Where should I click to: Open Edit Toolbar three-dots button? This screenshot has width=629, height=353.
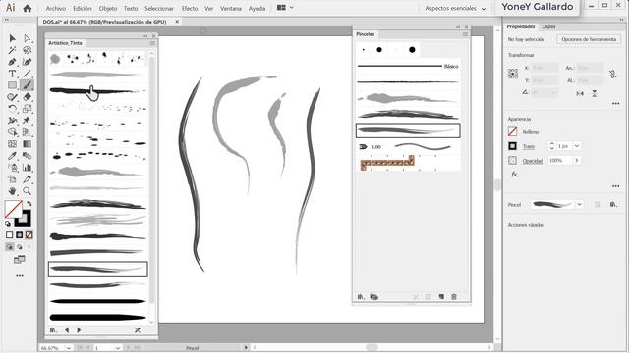pyautogui.click(x=20, y=276)
